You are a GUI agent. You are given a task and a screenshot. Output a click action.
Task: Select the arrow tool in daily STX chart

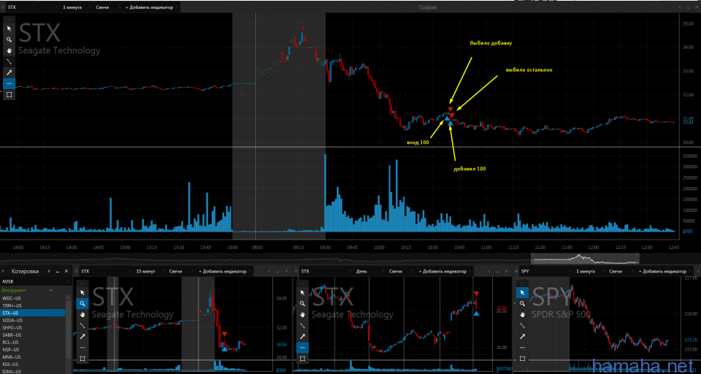click(302, 337)
